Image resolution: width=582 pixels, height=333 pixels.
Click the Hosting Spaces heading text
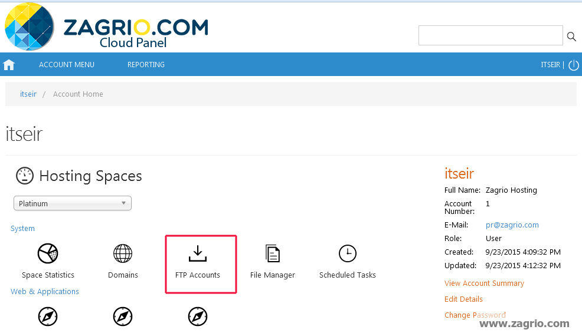click(x=90, y=176)
